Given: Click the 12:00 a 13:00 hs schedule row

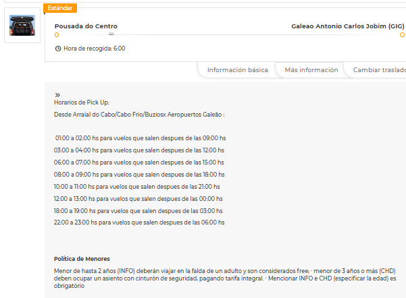Looking at the screenshot, I should pos(138,199).
